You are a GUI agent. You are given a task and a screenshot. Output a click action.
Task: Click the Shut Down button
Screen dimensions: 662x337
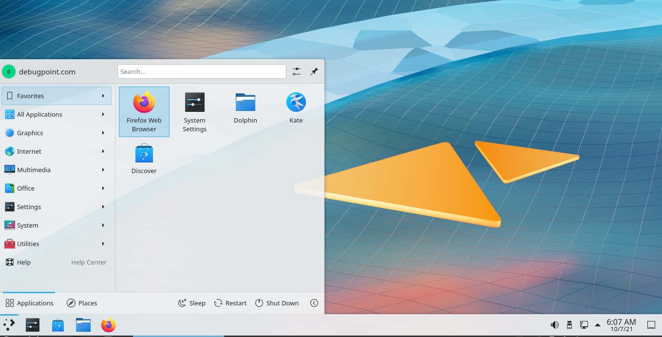[277, 303]
